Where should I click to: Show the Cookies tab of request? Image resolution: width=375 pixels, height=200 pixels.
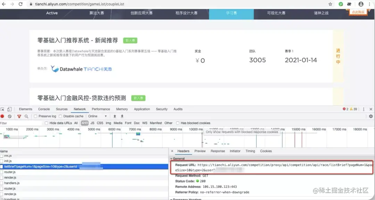pyautogui.click(x=266, y=151)
